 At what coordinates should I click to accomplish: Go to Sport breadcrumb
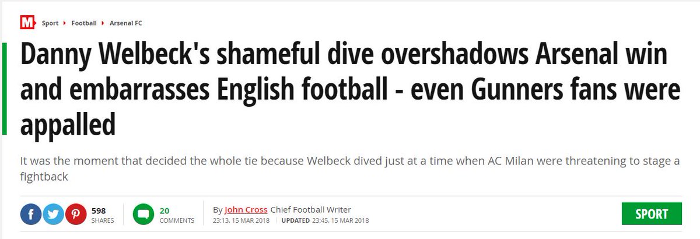[x=50, y=23]
